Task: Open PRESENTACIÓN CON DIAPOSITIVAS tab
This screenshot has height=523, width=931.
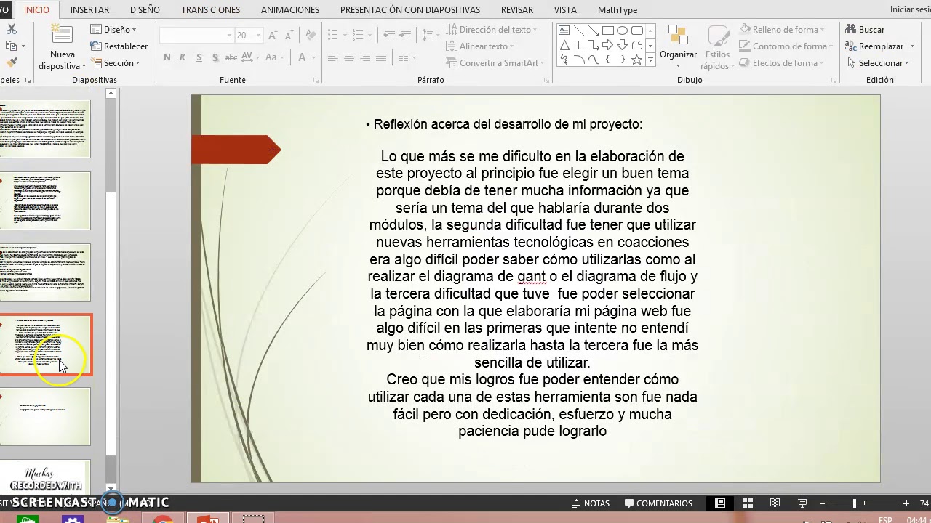Action: click(x=410, y=9)
